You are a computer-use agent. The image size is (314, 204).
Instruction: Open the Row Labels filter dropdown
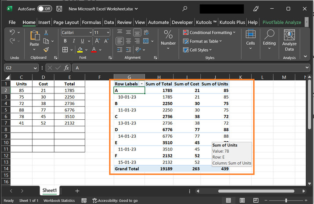pos(142,84)
